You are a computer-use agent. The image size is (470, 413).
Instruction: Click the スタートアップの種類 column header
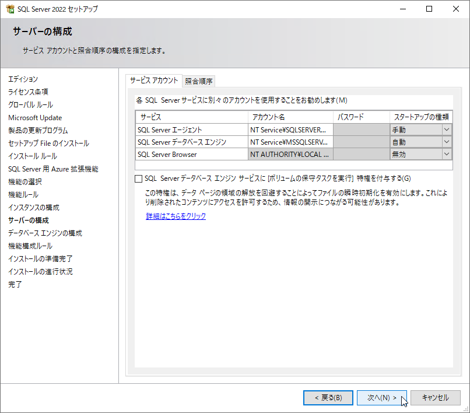(x=421, y=117)
